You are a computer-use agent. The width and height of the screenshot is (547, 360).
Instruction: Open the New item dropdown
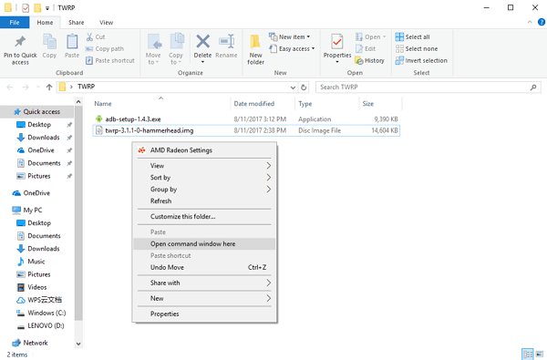tap(290, 36)
